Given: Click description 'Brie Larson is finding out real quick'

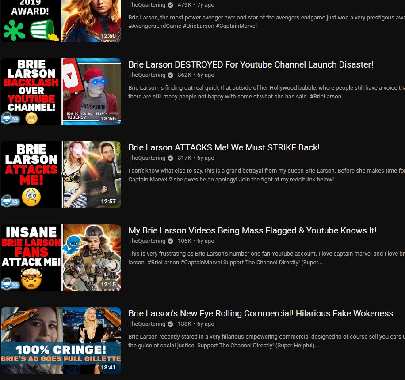Looking at the screenshot, I should tap(267, 92).
